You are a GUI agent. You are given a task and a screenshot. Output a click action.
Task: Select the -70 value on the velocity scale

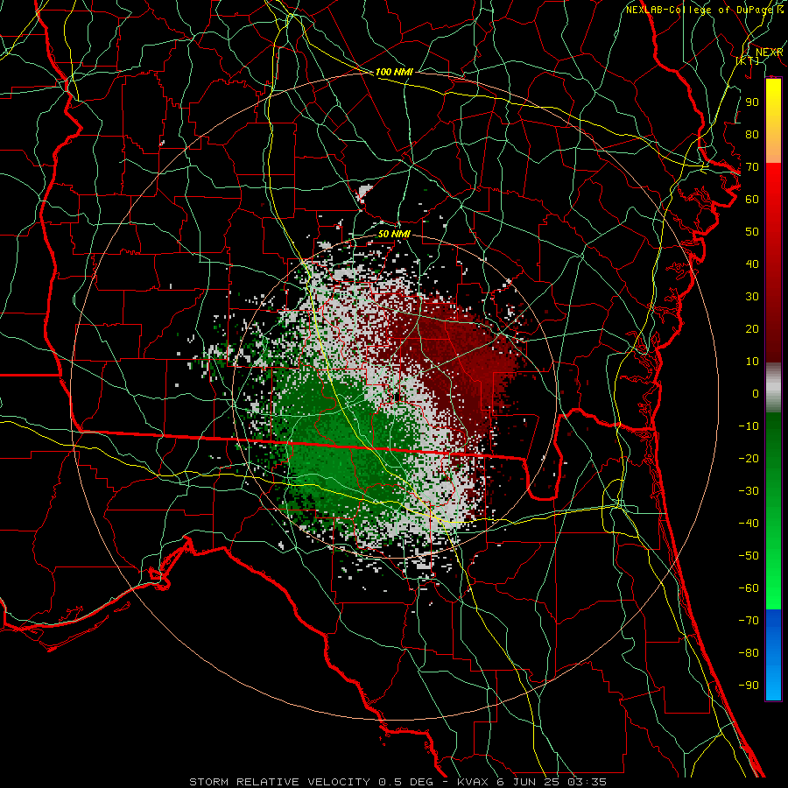tap(749, 621)
